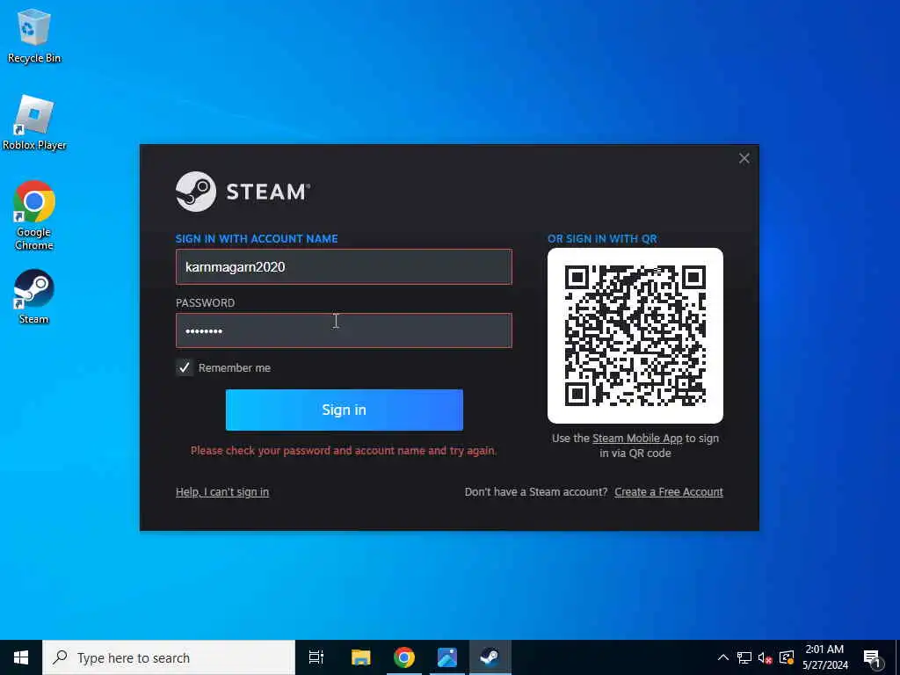This screenshot has width=900, height=675.
Task: Open the Help, I can't sign in link
Action: [222, 492]
